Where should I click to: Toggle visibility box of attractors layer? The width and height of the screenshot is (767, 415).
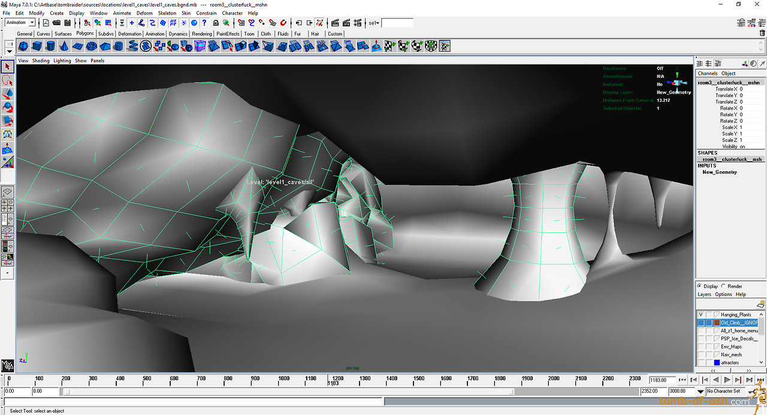(x=701, y=362)
